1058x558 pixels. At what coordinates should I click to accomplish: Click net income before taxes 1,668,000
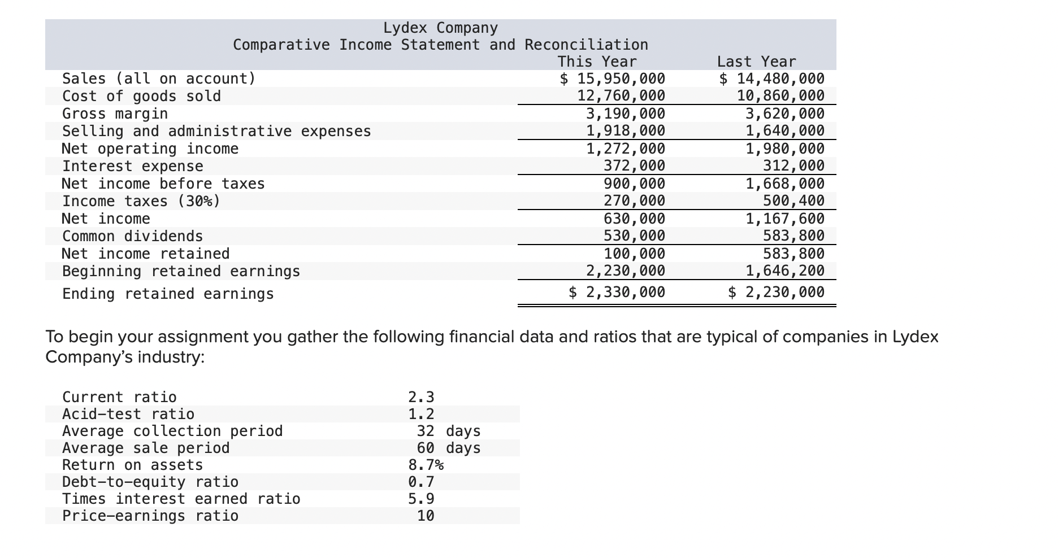click(785, 184)
